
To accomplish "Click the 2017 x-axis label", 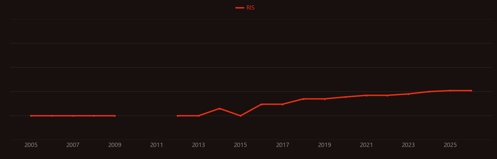I will click(x=283, y=145).
